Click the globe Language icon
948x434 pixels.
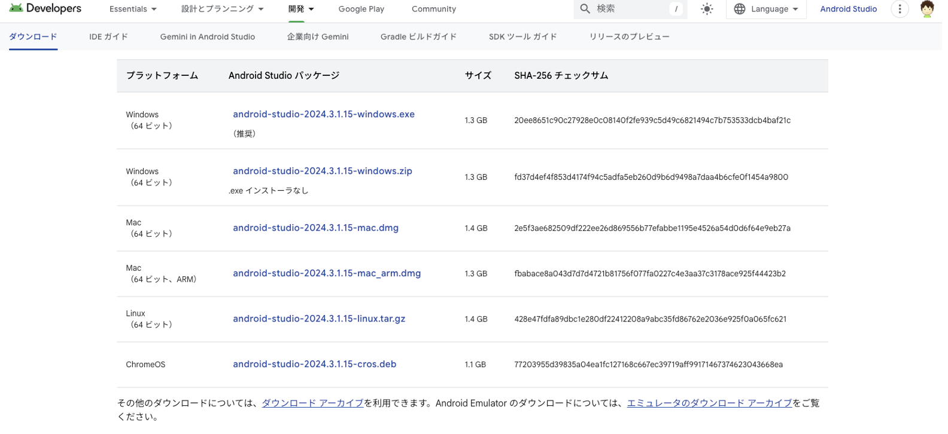pyautogui.click(x=740, y=9)
